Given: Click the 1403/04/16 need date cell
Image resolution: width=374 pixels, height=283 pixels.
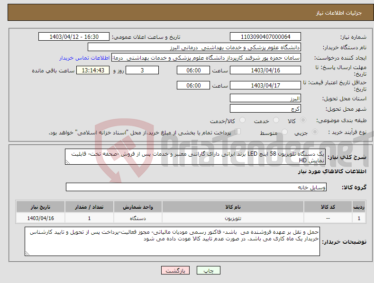Looking at the screenshot, I should pyautogui.click(x=40, y=218).
